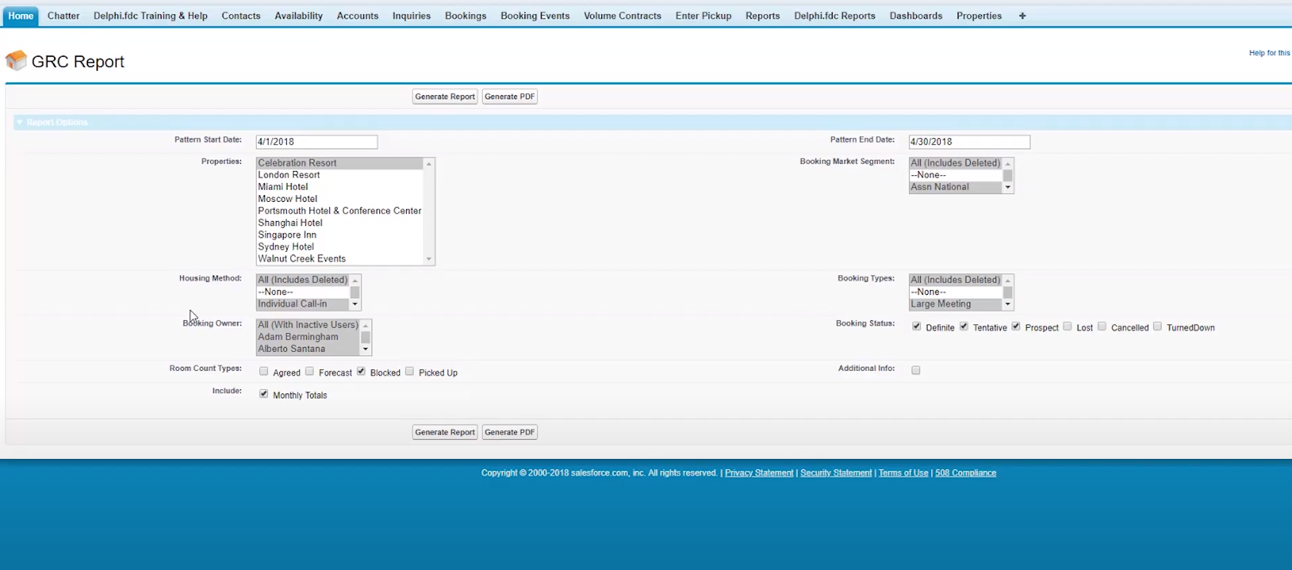This screenshot has width=1292, height=570.
Task: Select Celebration Resort in Properties list
Action: [x=340, y=163]
